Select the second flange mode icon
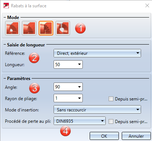The height and width of the screenshot is (141, 152). pos(29,28)
